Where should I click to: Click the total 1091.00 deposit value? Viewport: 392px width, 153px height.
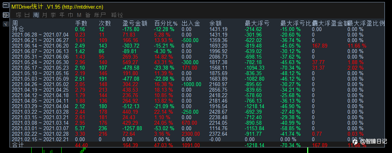pyautogui.click(x=191, y=145)
